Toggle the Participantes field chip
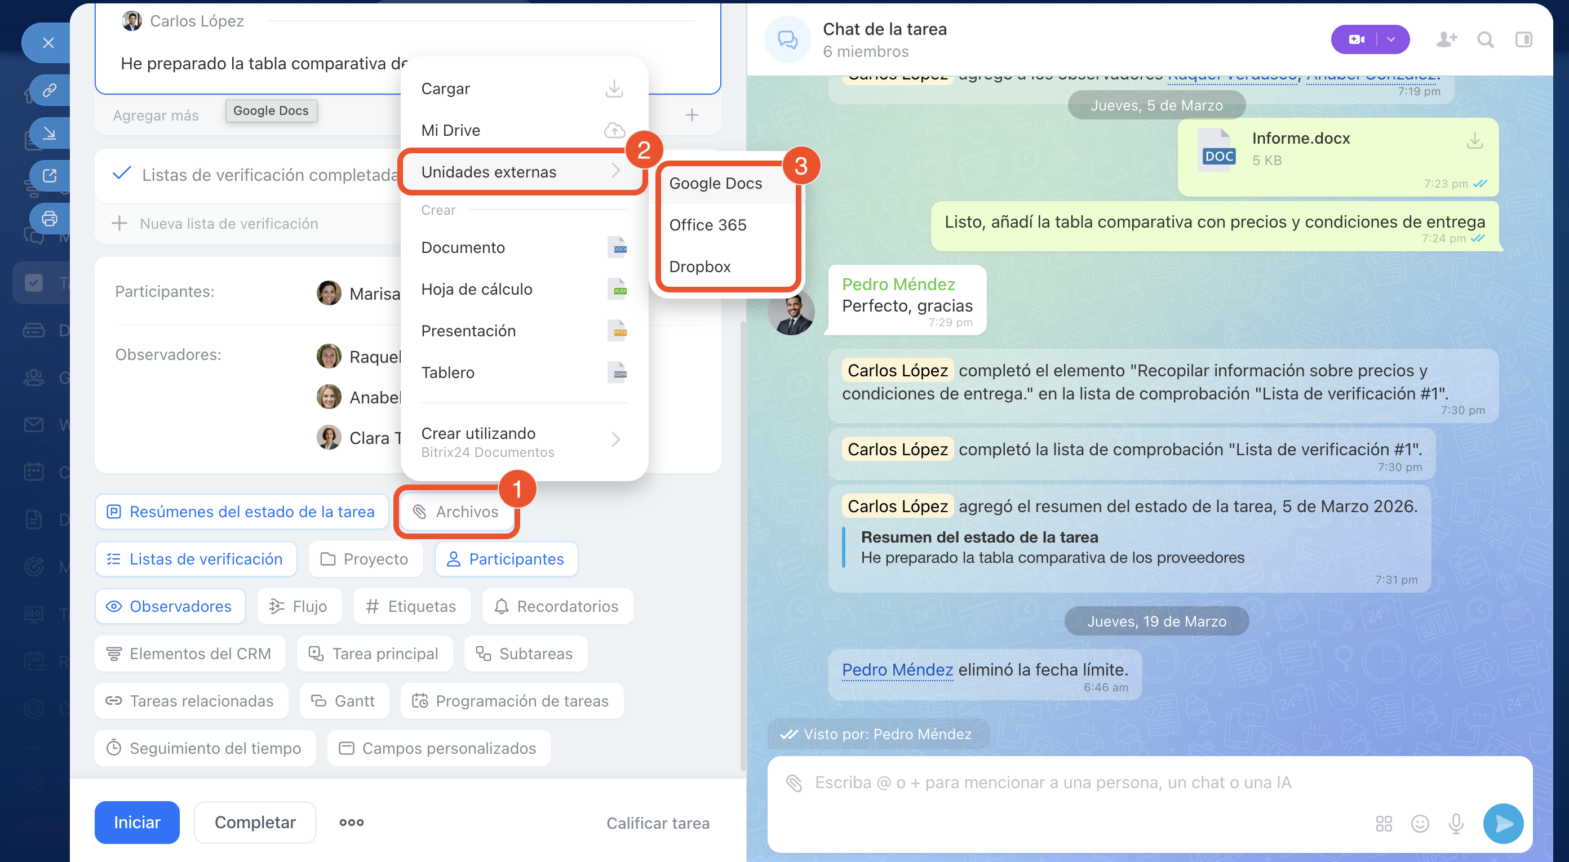1569x862 pixels. 506,559
